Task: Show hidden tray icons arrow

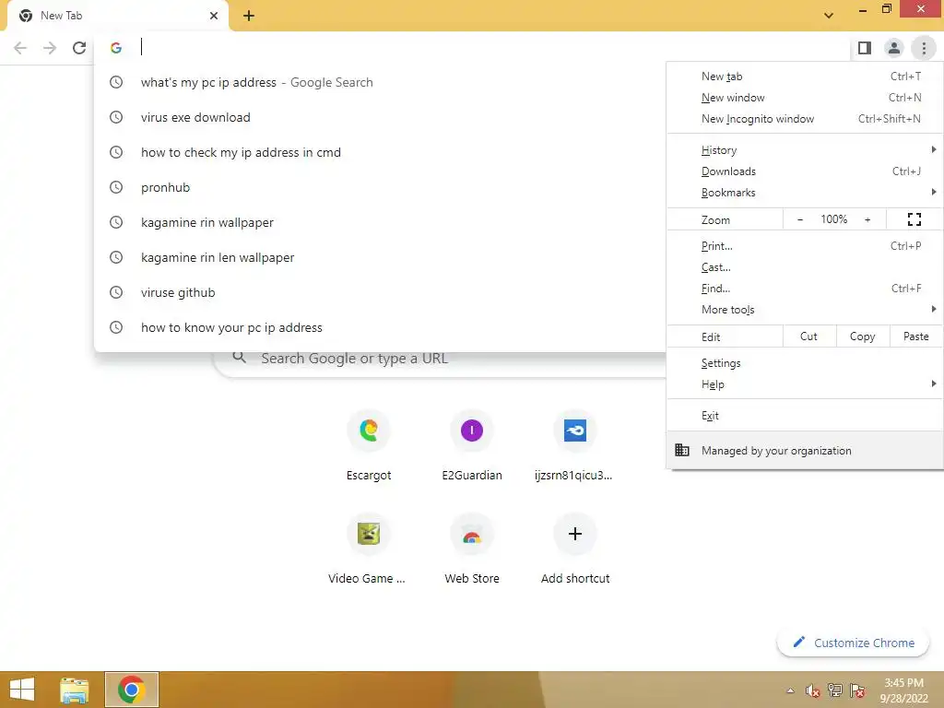Action: (790, 690)
